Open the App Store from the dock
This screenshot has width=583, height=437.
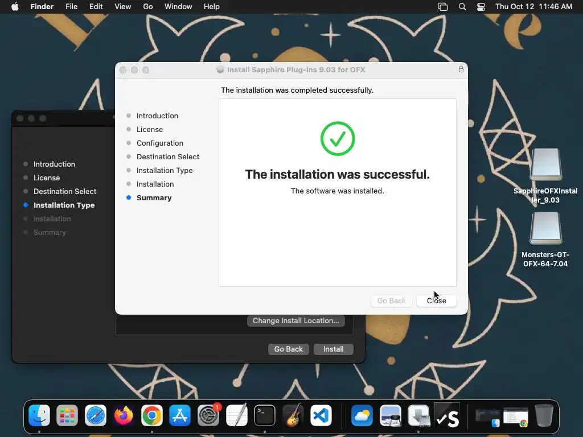point(180,415)
